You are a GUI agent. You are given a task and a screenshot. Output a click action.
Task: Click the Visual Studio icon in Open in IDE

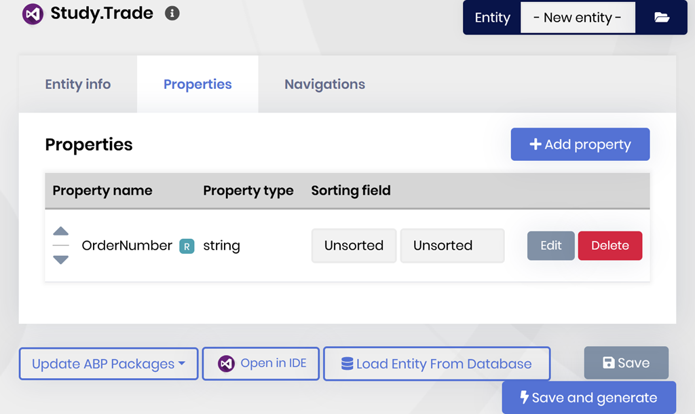[x=226, y=364]
